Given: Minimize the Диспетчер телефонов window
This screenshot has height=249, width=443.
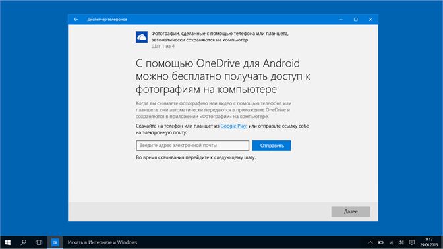Looking at the screenshot, I should point(341,20).
